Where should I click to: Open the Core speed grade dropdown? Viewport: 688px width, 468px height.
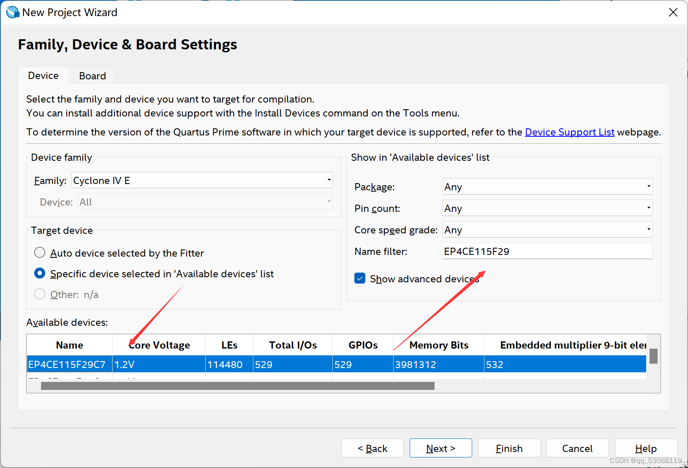[547, 230]
